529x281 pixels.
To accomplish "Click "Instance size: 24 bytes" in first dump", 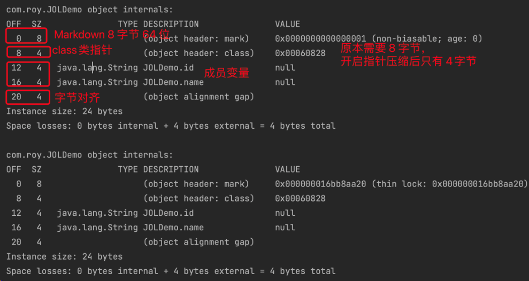I will pyautogui.click(x=64, y=111).
